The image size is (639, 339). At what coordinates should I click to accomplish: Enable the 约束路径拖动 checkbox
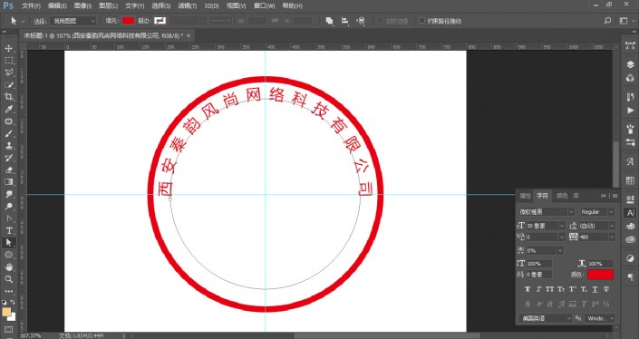[421, 21]
